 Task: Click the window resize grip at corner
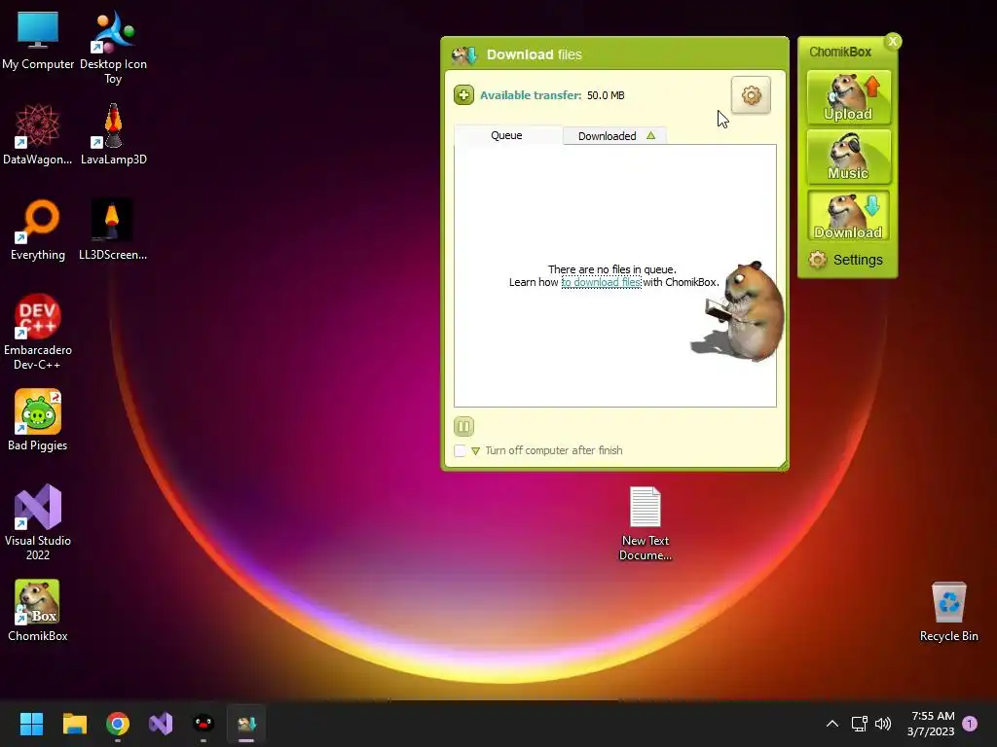[784, 466]
